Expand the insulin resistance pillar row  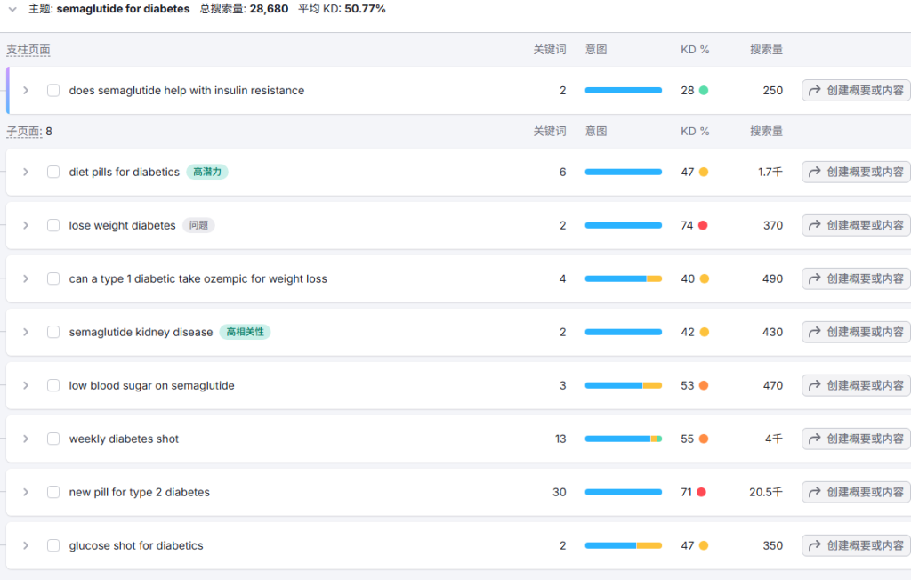click(26, 90)
